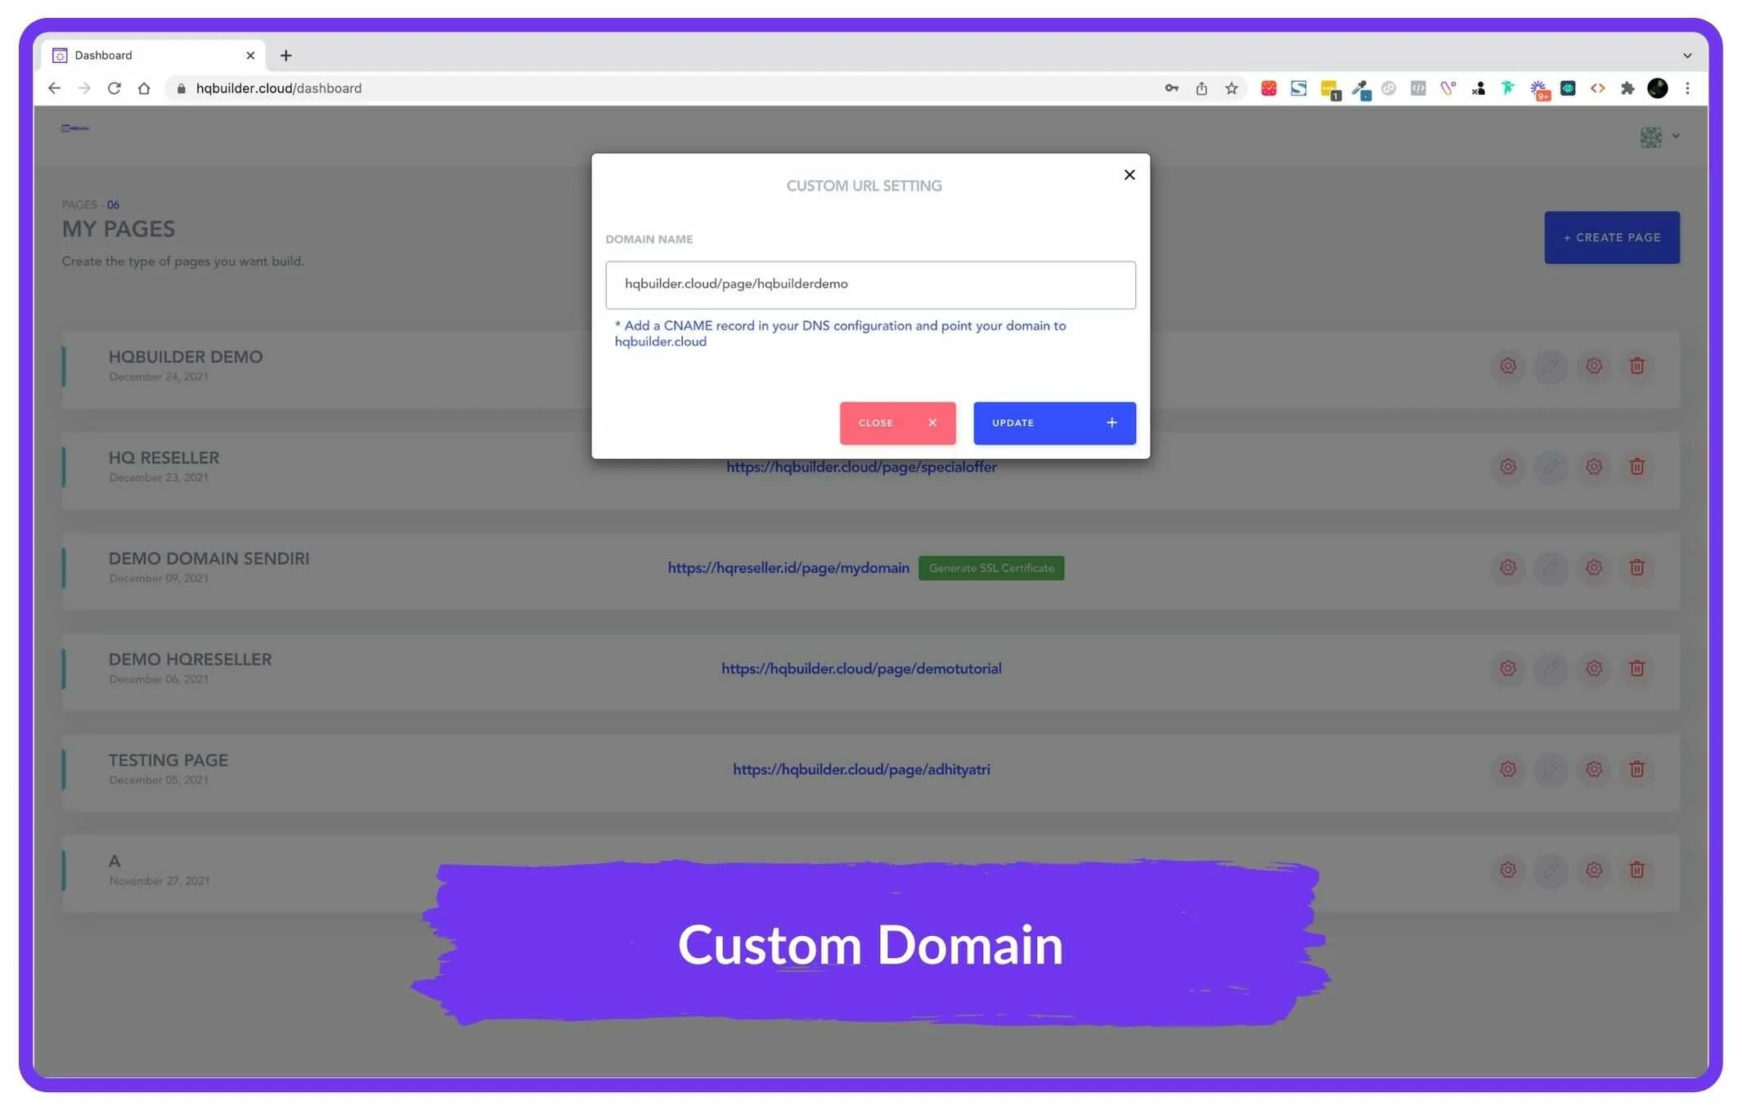
Task: Click the Generate SSL Certificate button
Action: [x=991, y=568]
